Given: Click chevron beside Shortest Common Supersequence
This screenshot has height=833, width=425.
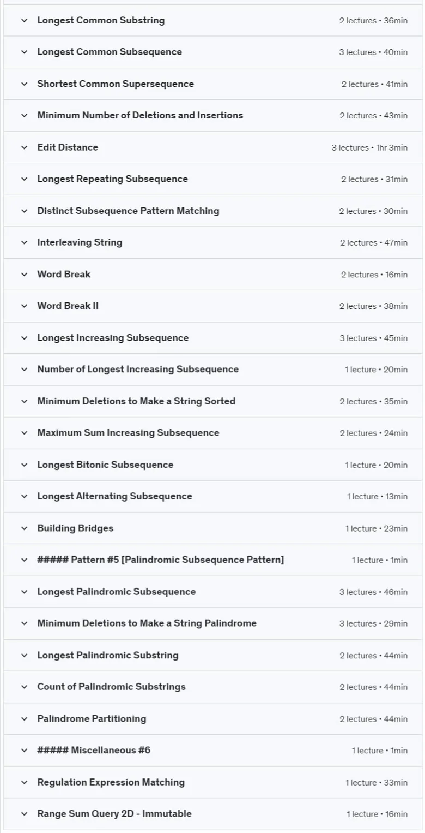Looking at the screenshot, I should click(x=24, y=84).
